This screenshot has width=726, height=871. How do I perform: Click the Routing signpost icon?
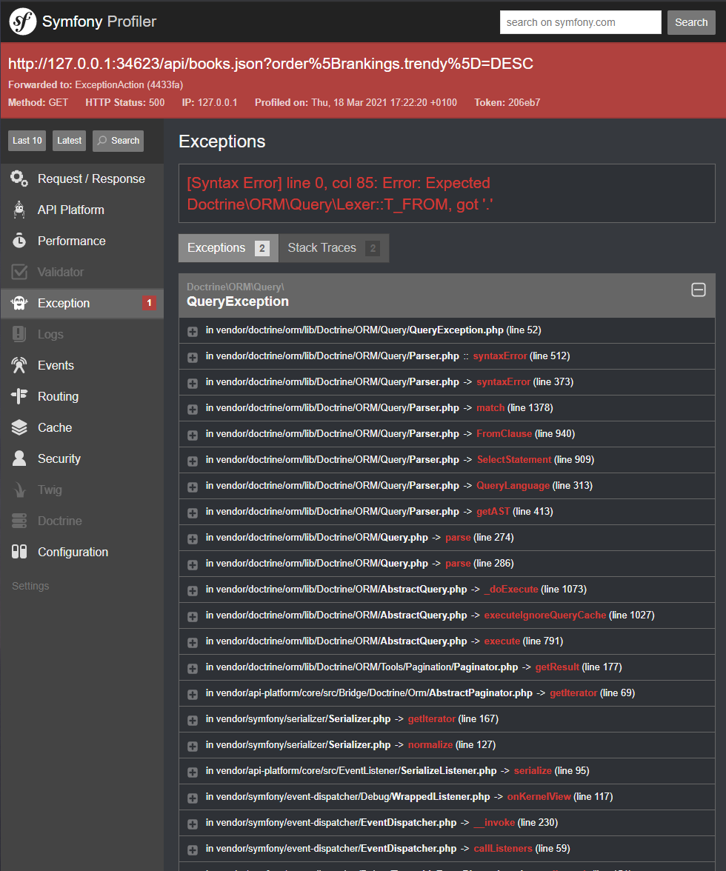click(x=19, y=397)
